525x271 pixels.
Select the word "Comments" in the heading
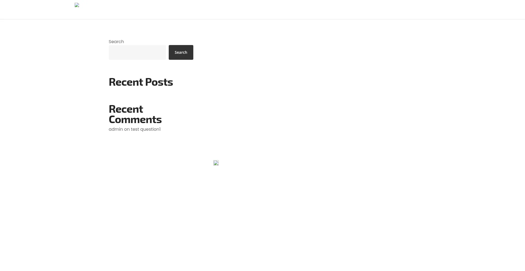135,120
